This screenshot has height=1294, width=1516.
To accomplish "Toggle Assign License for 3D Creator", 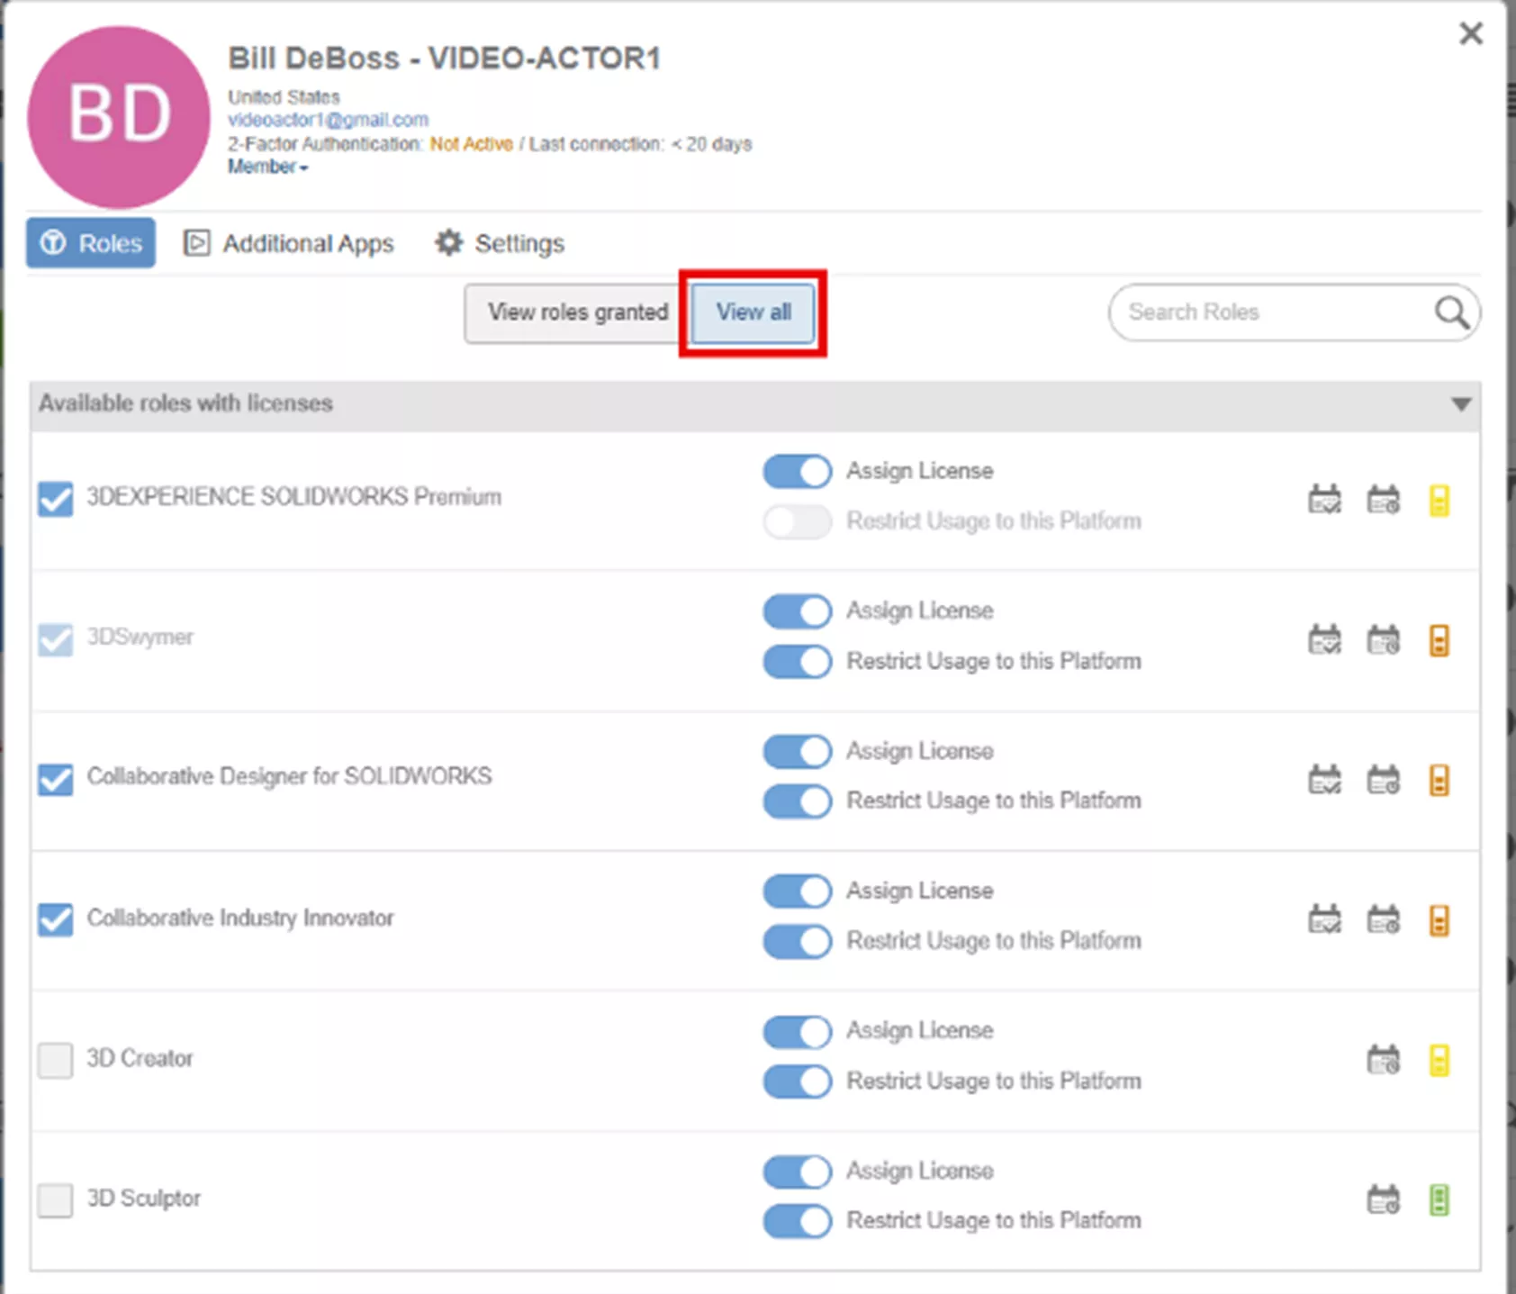I will 798,1032.
